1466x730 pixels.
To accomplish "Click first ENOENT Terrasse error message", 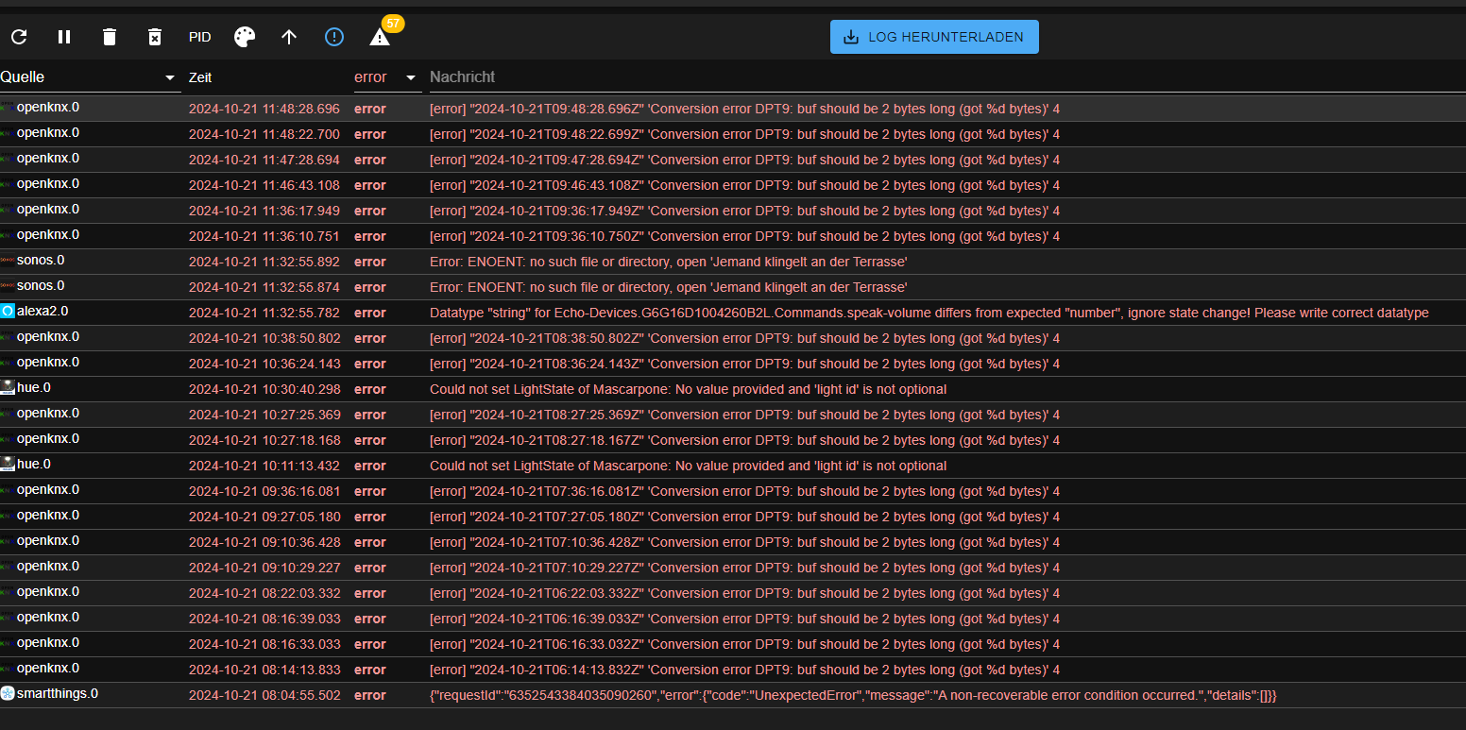I will [x=668, y=262].
